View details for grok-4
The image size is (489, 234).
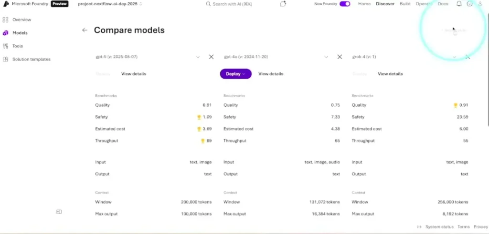click(390, 74)
